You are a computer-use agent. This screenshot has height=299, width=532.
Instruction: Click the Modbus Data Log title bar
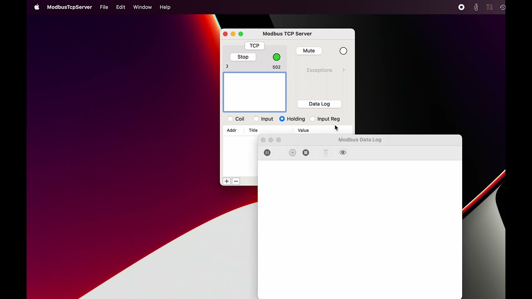pos(360,140)
